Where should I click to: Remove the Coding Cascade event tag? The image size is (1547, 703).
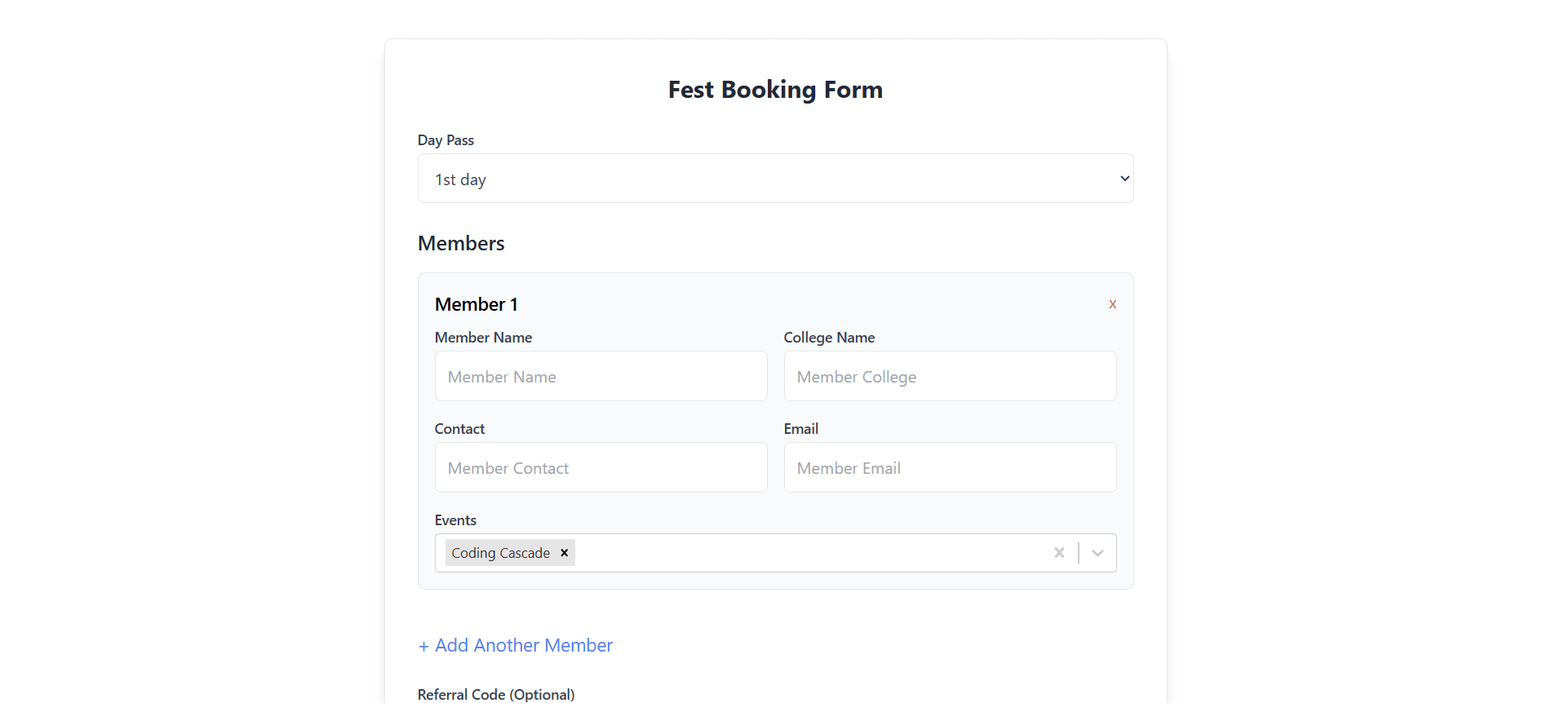click(564, 553)
